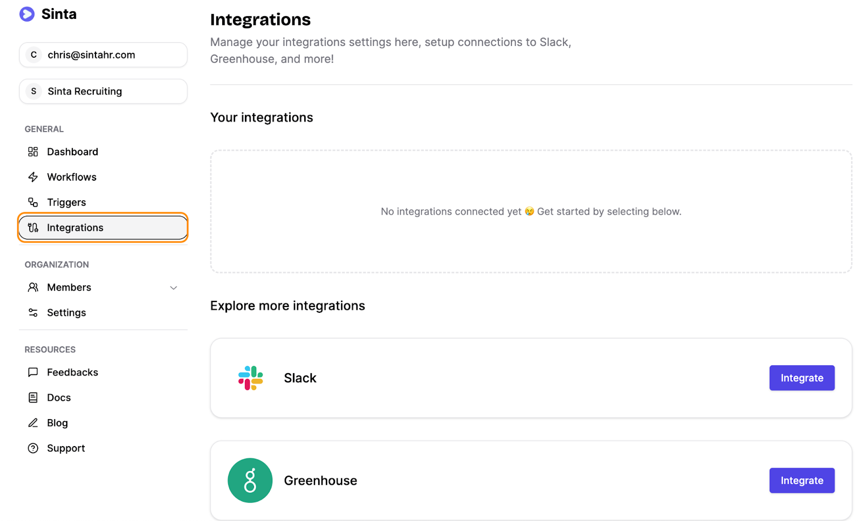Click the Settings sliders icon
The width and height of the screenshot is (863, 521).
(x=33, y=313)
